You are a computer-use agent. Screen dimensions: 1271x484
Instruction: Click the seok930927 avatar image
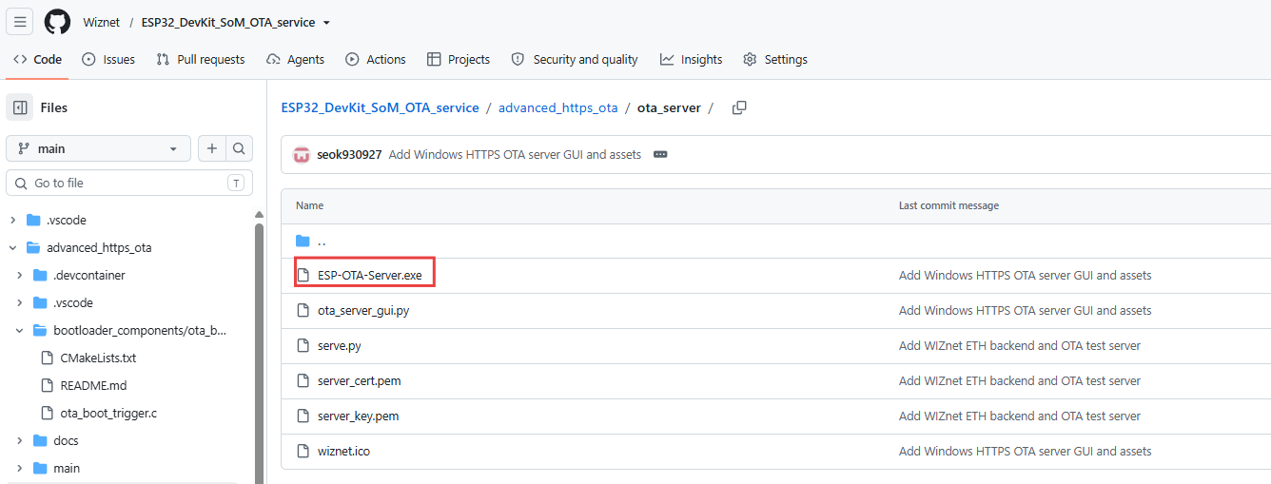(x=302, y=155)
